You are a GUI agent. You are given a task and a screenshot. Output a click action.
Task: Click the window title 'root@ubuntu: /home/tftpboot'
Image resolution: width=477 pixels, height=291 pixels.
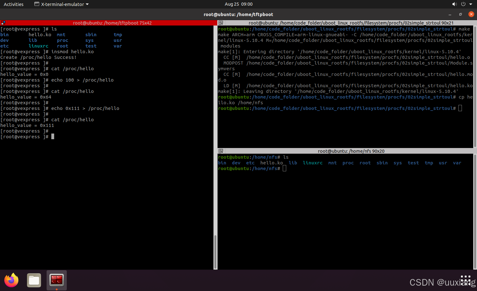pyautogui.click(x=238, y=14)
